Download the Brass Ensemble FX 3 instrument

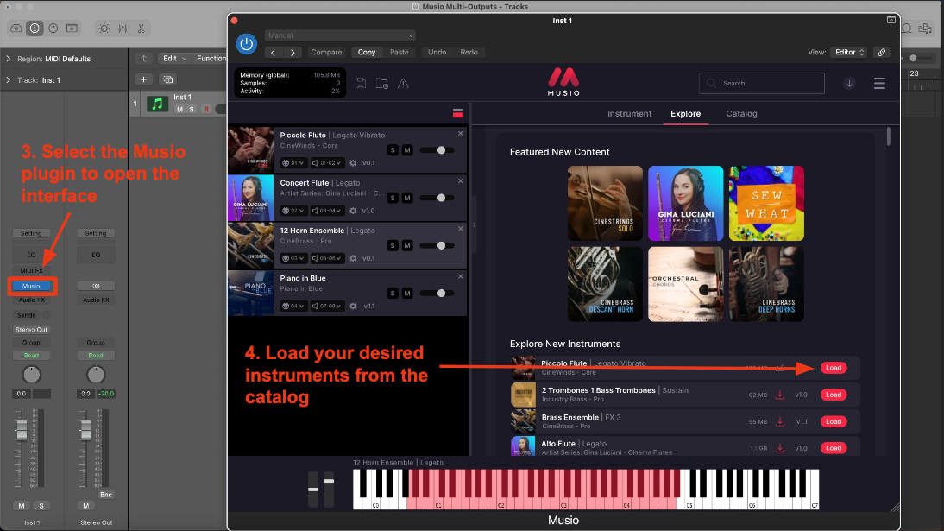[x=780, y=421]
